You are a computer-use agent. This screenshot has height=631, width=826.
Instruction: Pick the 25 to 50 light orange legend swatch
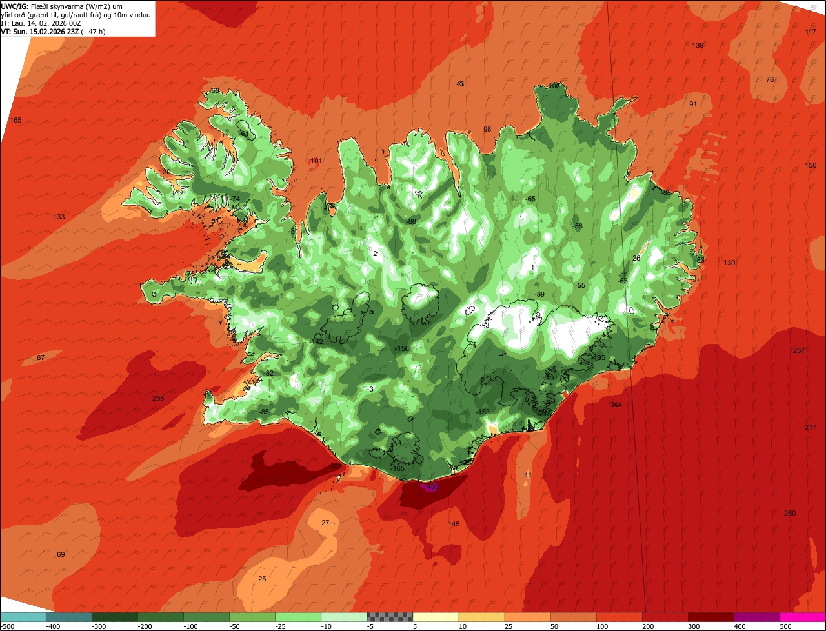click(527, 617)
